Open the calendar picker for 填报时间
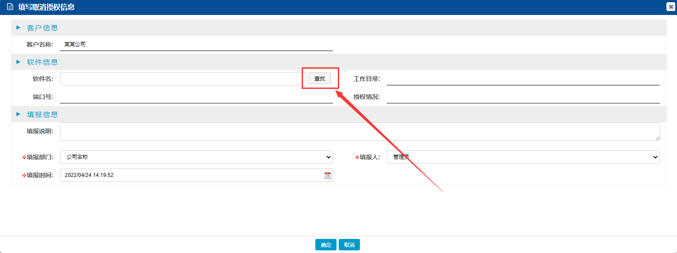Viewport: 677px width, 253px height. pyautogui.click(x=328, y=175)
